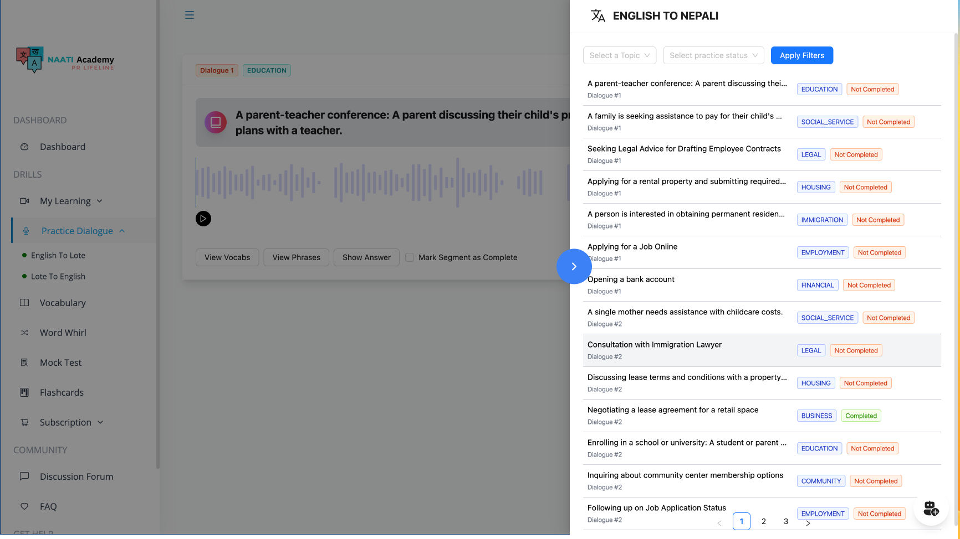Collapse the Practice Dialogue section
Image resolution: width=960 pixels, height=539 pixels.
[x=122, y=230]
